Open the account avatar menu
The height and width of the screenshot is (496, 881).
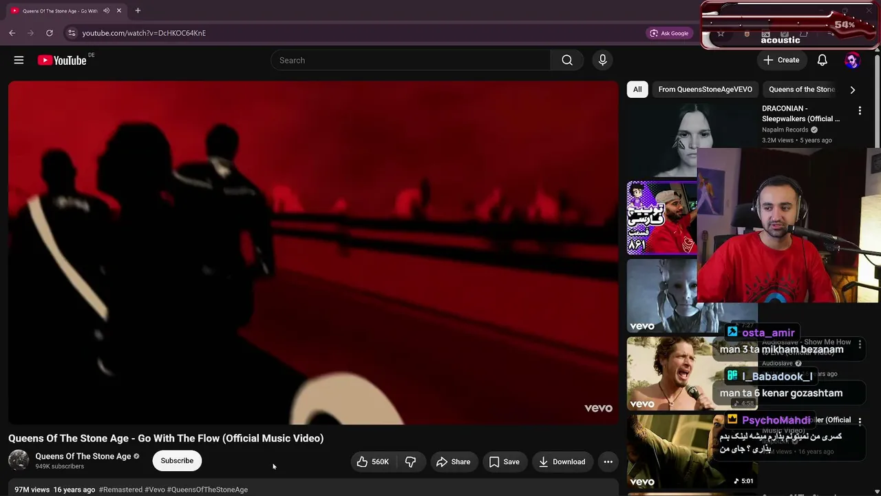point(852,60)
